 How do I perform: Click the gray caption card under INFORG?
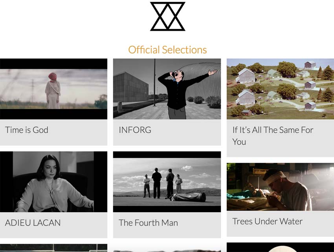tap(167, 133)
